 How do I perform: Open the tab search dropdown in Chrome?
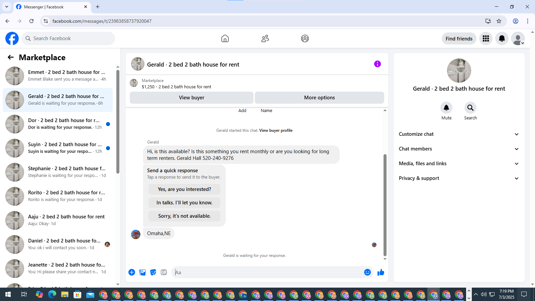tap(7, 7)
